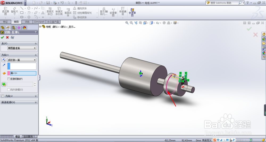Select the Smart Dimension (智能尺寸) tool
This screenshot has height=142, width=266.
pyautogui.click(x=14, y=11)
